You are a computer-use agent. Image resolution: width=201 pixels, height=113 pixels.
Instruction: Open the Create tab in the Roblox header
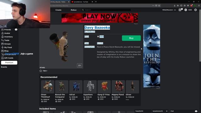(58, 10)
